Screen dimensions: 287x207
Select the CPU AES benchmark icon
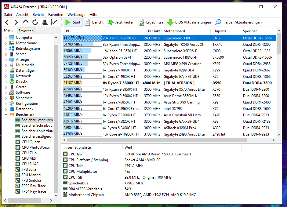[x=18, y=158]
